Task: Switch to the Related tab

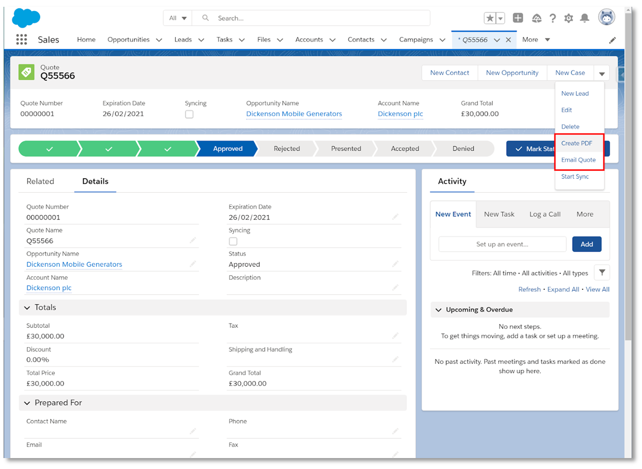Action: (x=40, y=181)
